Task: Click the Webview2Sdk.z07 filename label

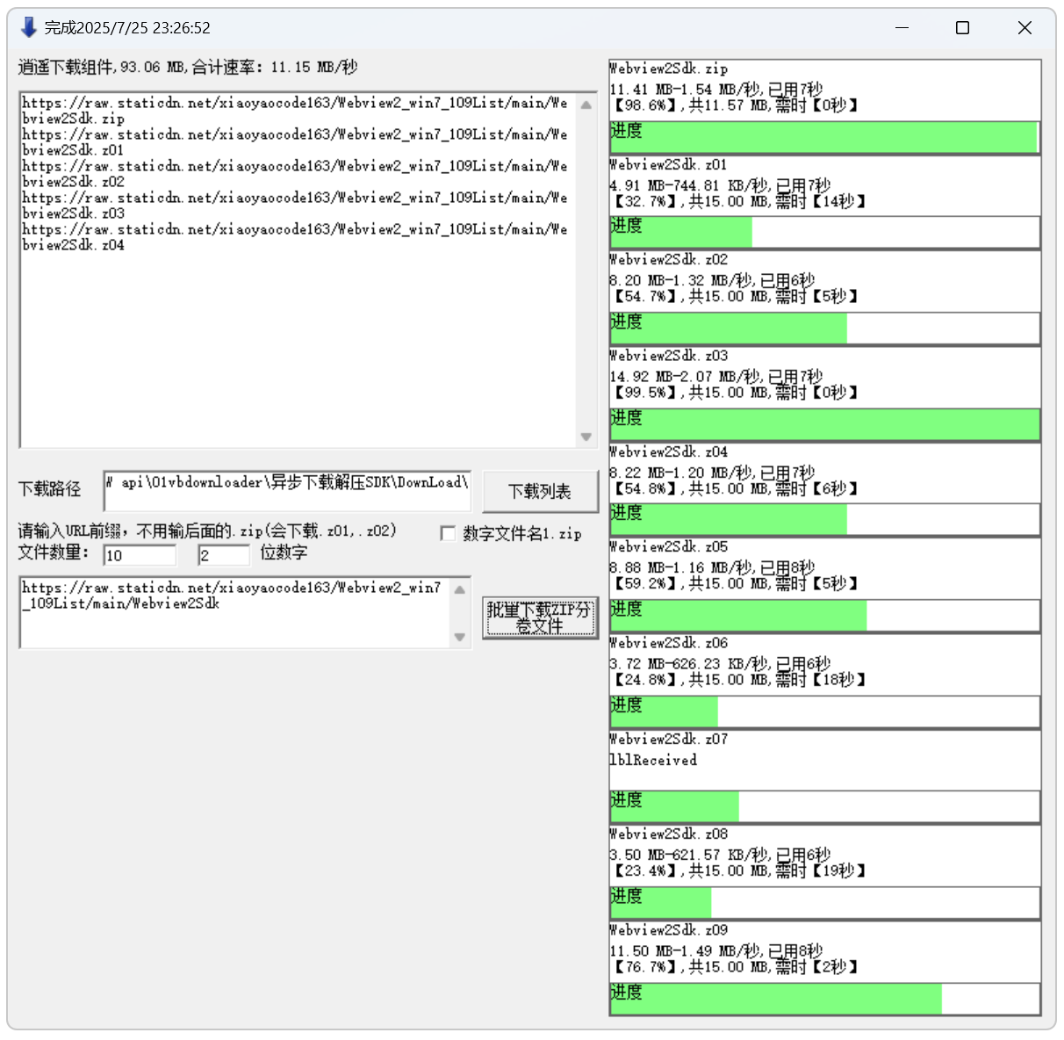Action: click(669, 739)
